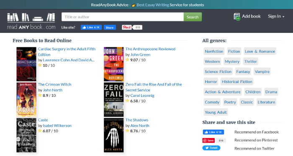Open The Anthropocene Reviewed cover thumbnail
Screen dimensions: 293x156
coord(113,64)
